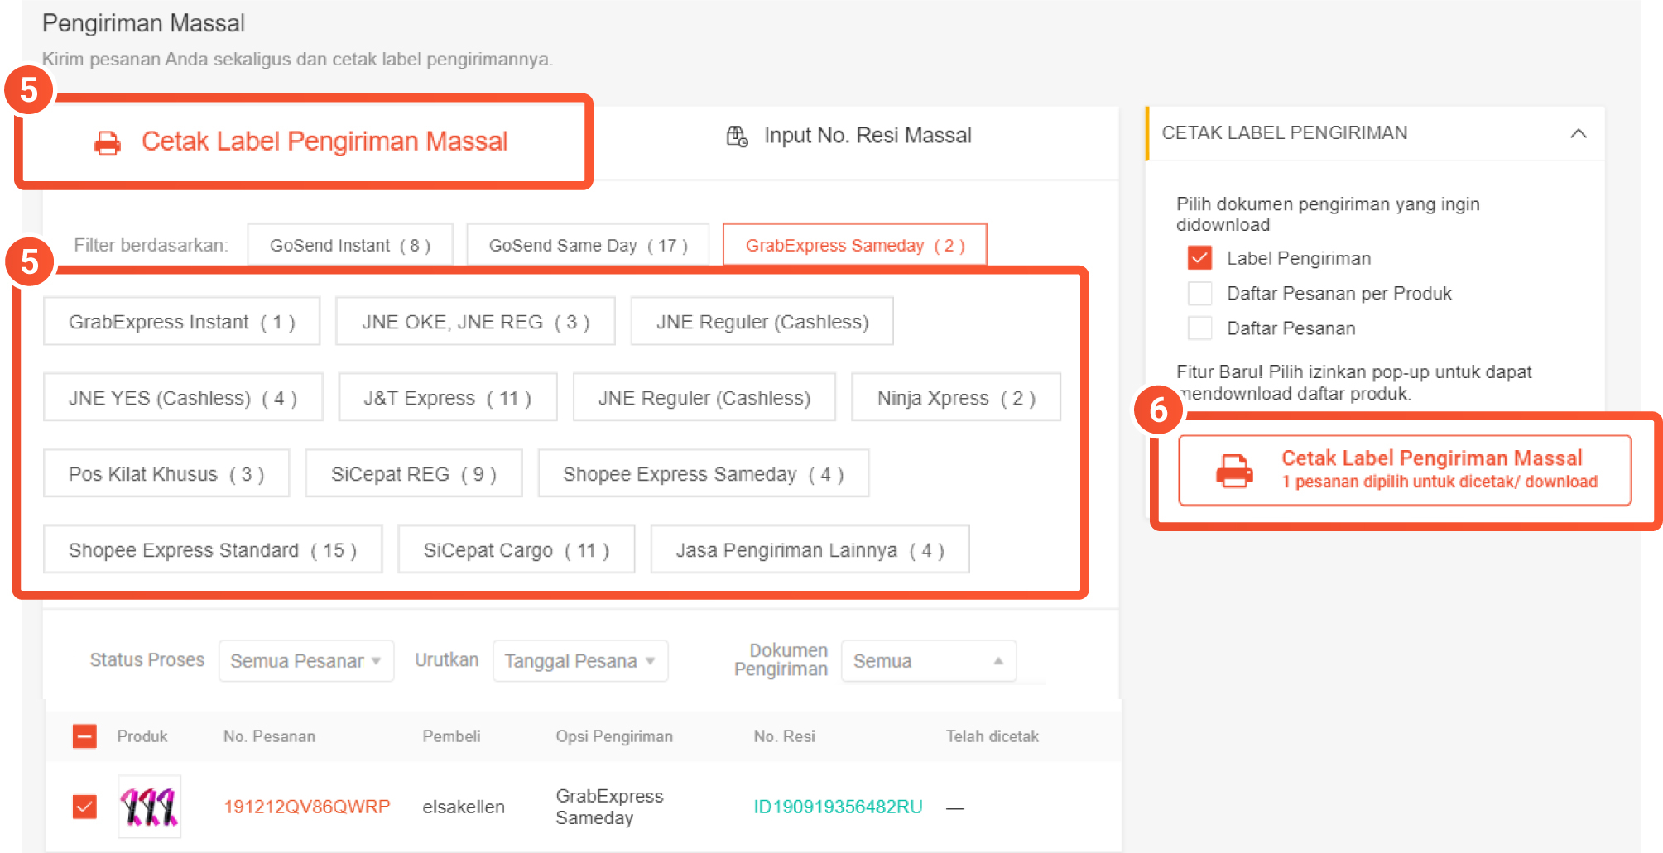
Task: Uncheck the Label Pengiriman checkbox
Action: click(1199, 258)
